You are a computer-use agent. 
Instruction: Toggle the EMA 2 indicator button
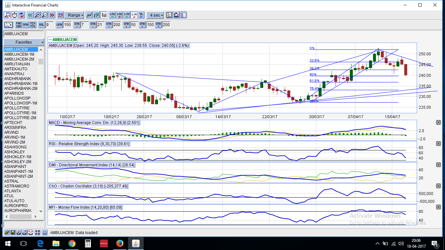tap(93, 24)
